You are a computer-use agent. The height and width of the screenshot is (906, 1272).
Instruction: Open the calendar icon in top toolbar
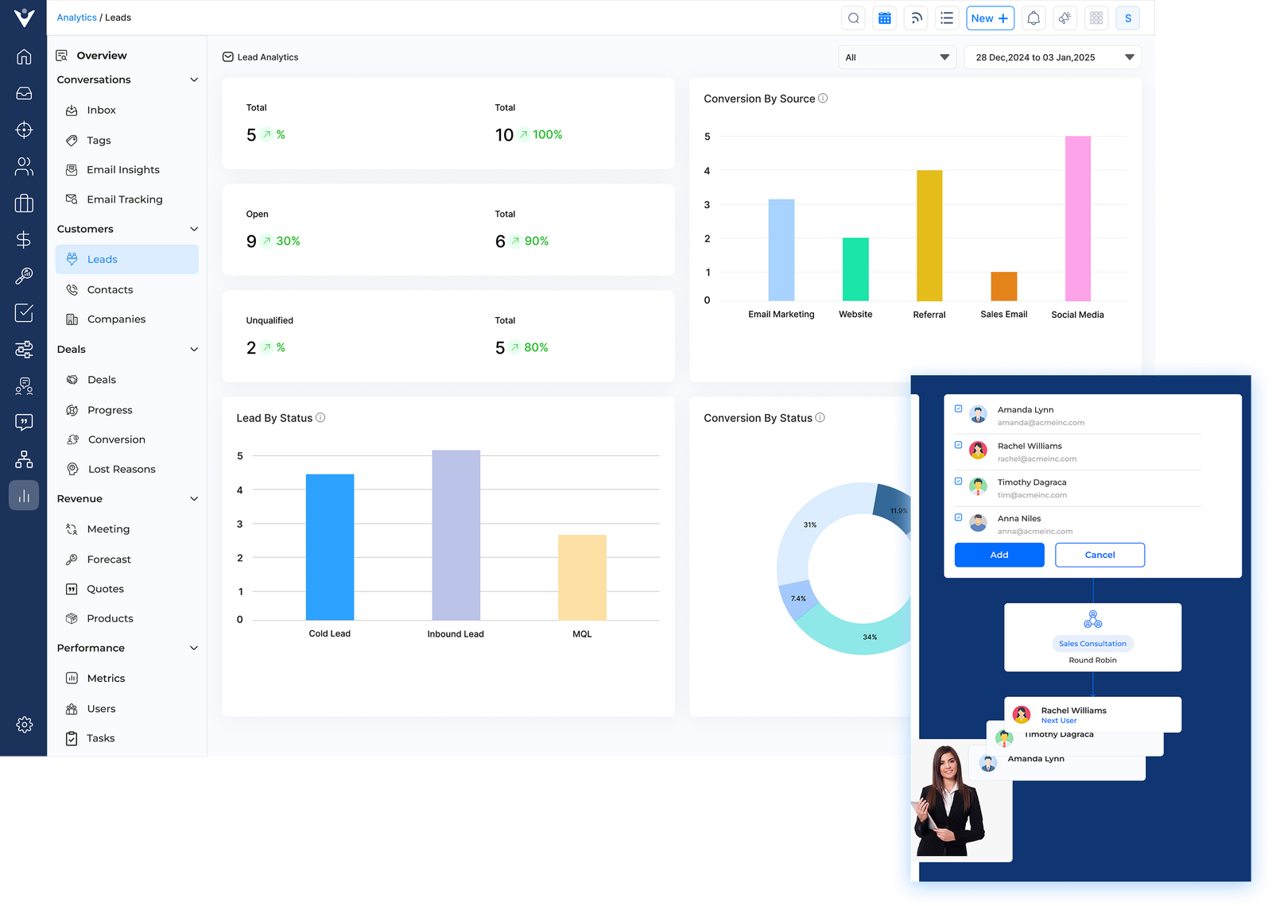coord(884,17)
